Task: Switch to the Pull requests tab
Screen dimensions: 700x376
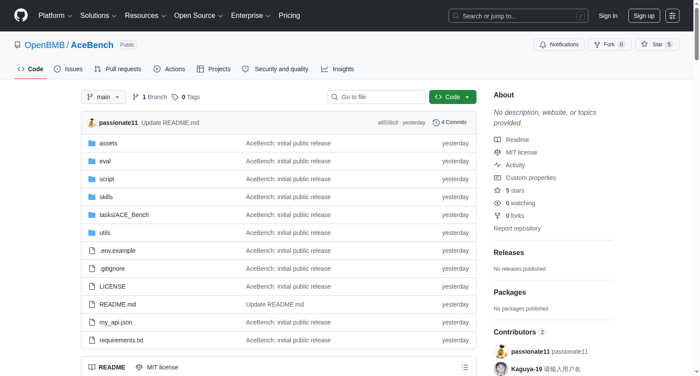Action: click(118, 69)
